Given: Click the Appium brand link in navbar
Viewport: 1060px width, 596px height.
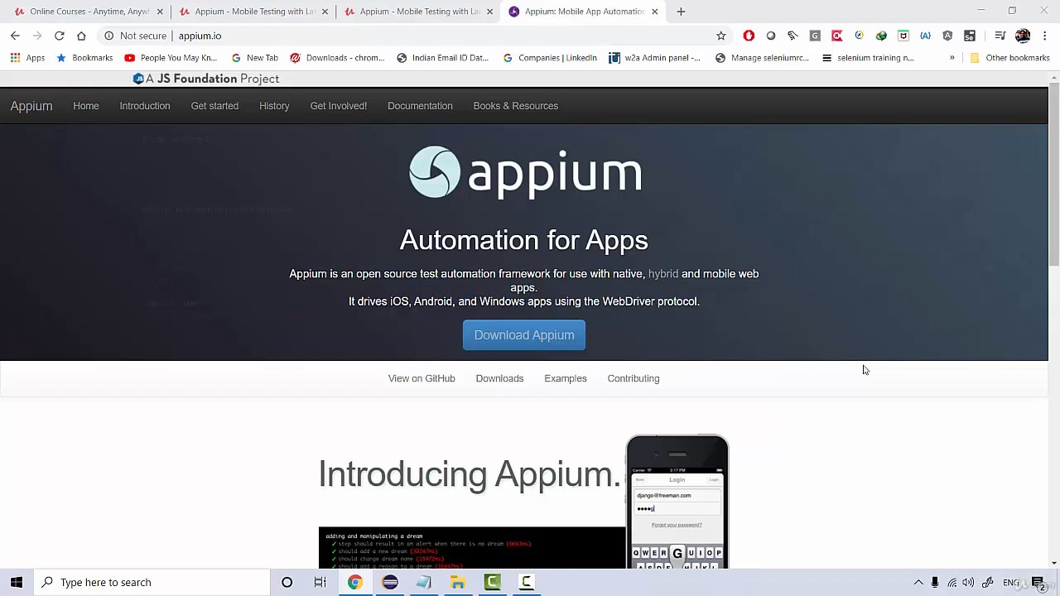Looking at the screenshot, I should pyautogui.click(x=31, y=106).
